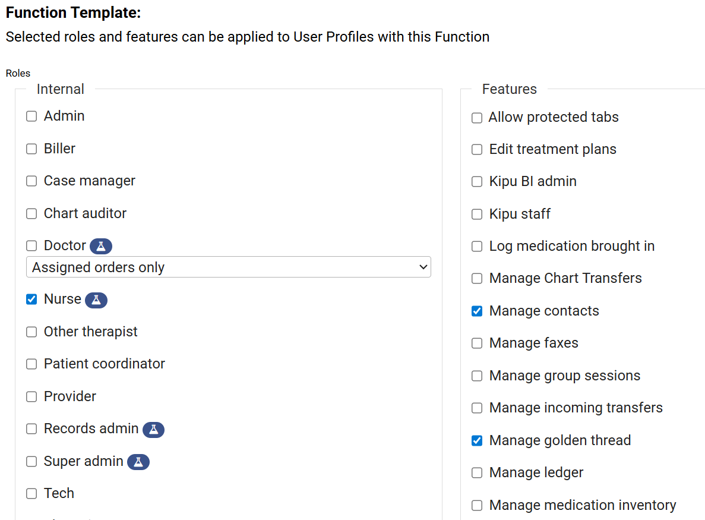Image resolution: width=705 pixels, height=520 pixels.
Task: Enable Allow protected tabs feature
Action: click(x=477, y=118)
